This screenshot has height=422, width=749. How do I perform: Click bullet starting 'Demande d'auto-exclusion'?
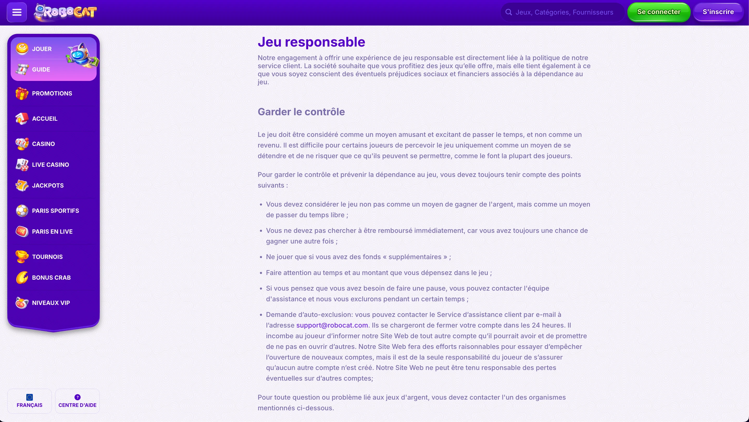click(427, 347)
